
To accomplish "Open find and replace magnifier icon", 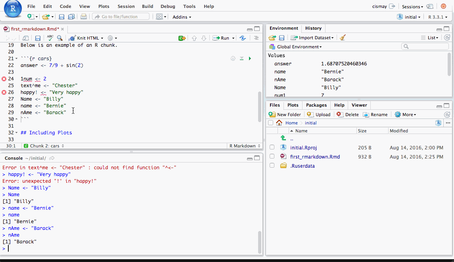I will point(59,38).
